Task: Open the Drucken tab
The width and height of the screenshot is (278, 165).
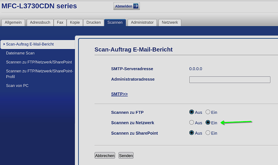Action: click(93, 23)
